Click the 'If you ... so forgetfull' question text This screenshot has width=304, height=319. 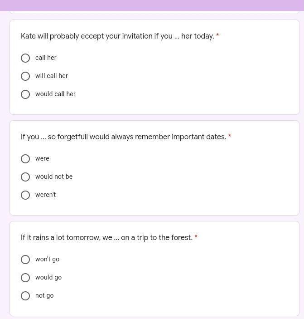124,137
